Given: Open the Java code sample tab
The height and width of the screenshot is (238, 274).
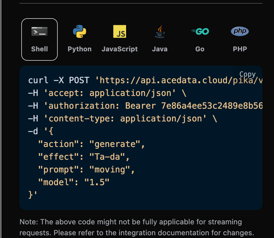Looking at the screenshot, I should [x=160, y=49].
